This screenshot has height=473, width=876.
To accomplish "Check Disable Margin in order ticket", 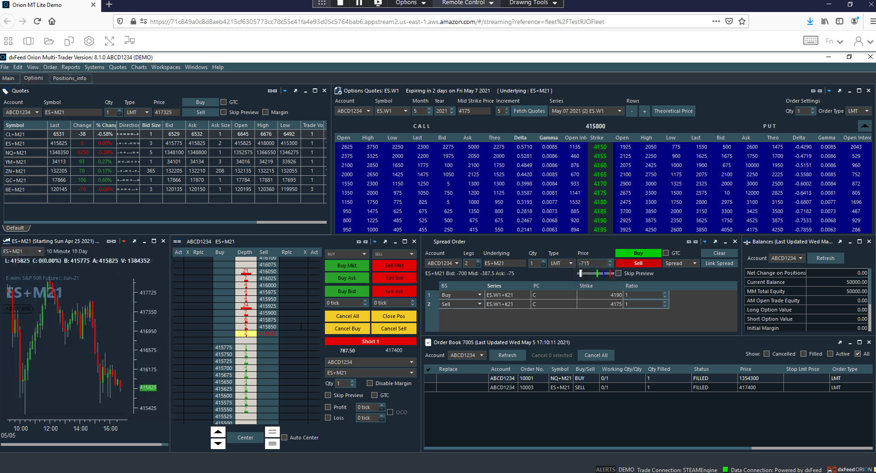I will coord(370,383).
